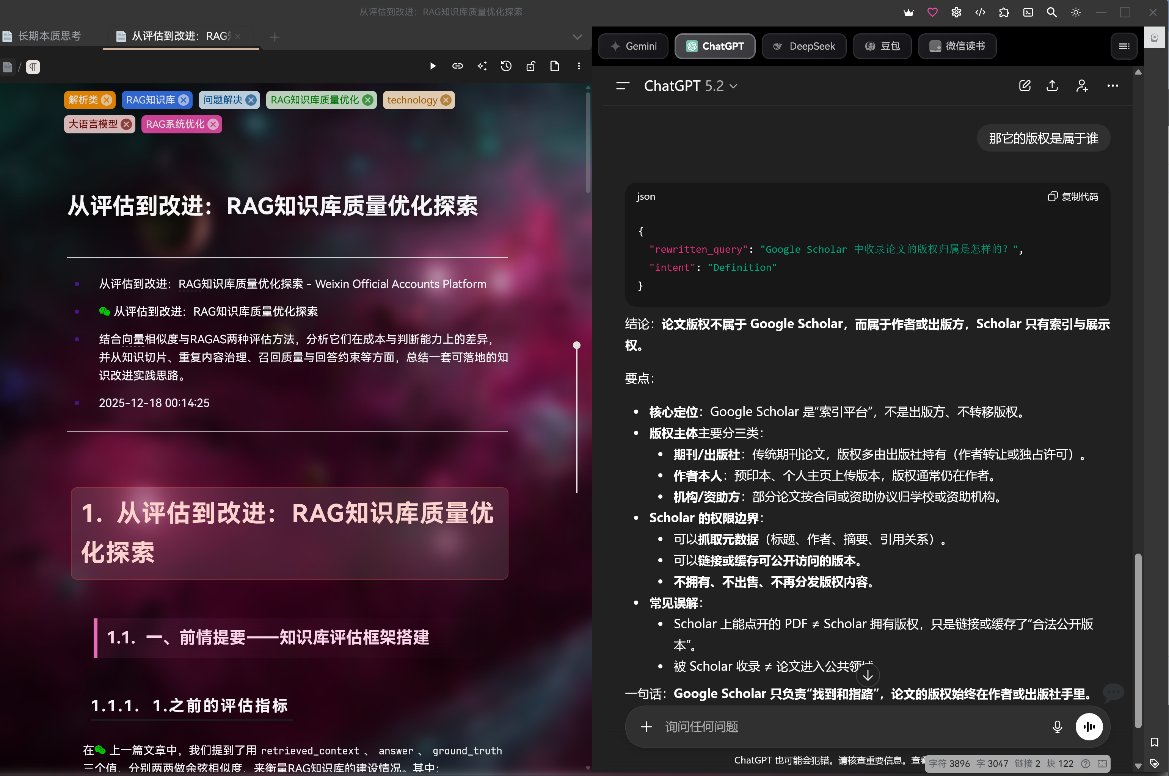Screen dimensions: 1169x776
Task: Expand the ChatGPT 5.2 model dropdown
Action: (x=690, y=86)
